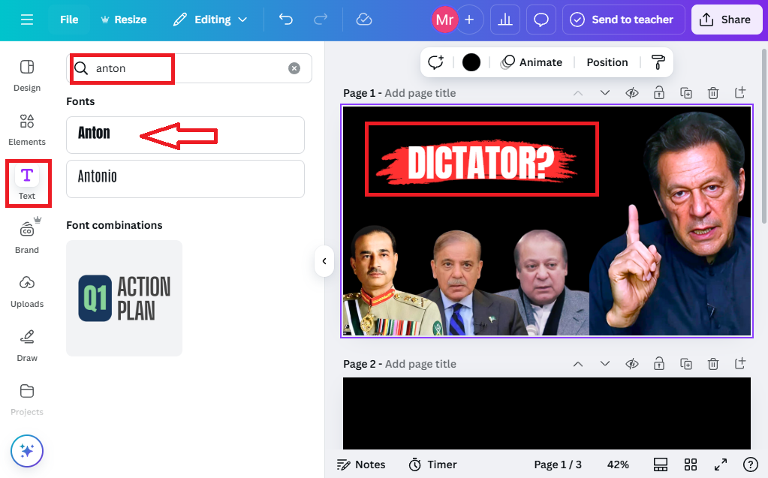The height and width of the screenshot is (478, 768).
Task: Open the File menu
Action: pyautogui.click(x=69, y=20)
